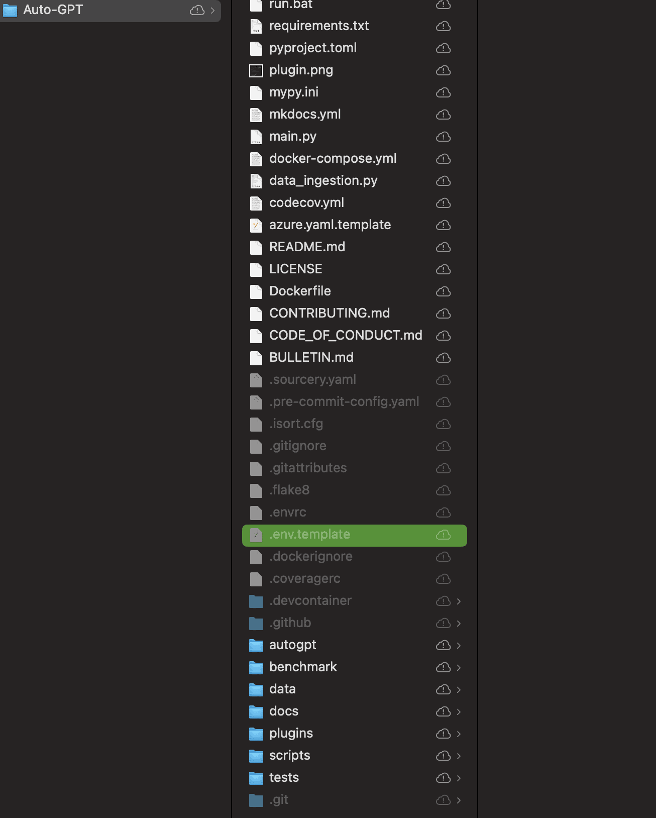Click the cloud icon beside Auto-GPT folder
The width and height of the screenshot is (656, 818).
[x=197, y=10]
